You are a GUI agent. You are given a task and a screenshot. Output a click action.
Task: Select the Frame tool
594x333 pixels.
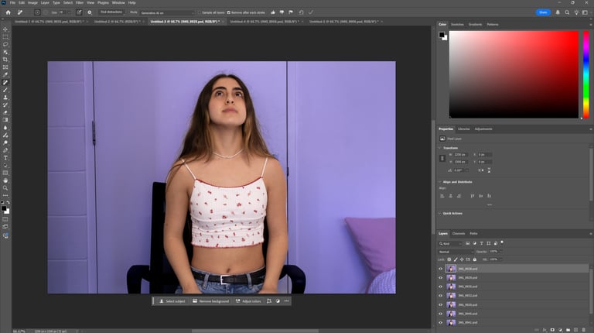tap(5, 67)
